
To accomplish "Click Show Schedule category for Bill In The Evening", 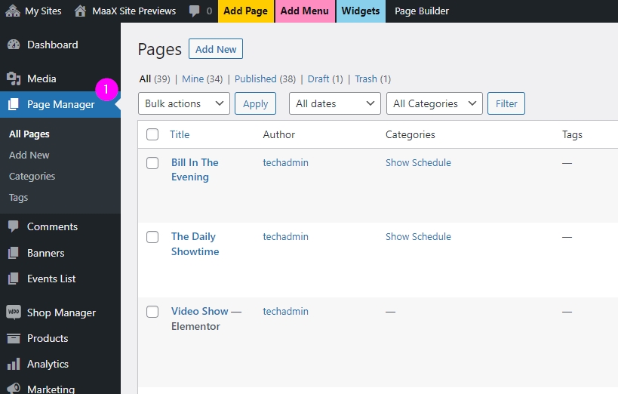I will tap(418, 162).
